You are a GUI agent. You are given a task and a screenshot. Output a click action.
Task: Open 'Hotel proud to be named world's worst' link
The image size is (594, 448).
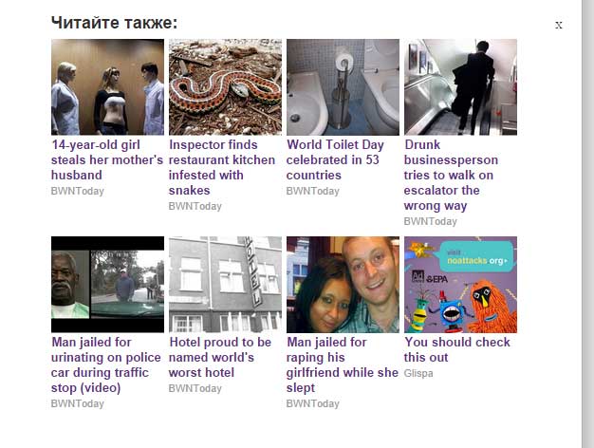(x=220, y=358)
